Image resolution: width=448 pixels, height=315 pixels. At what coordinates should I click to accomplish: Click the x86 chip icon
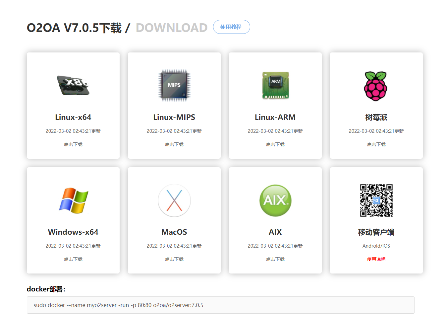tap(73, 85)
